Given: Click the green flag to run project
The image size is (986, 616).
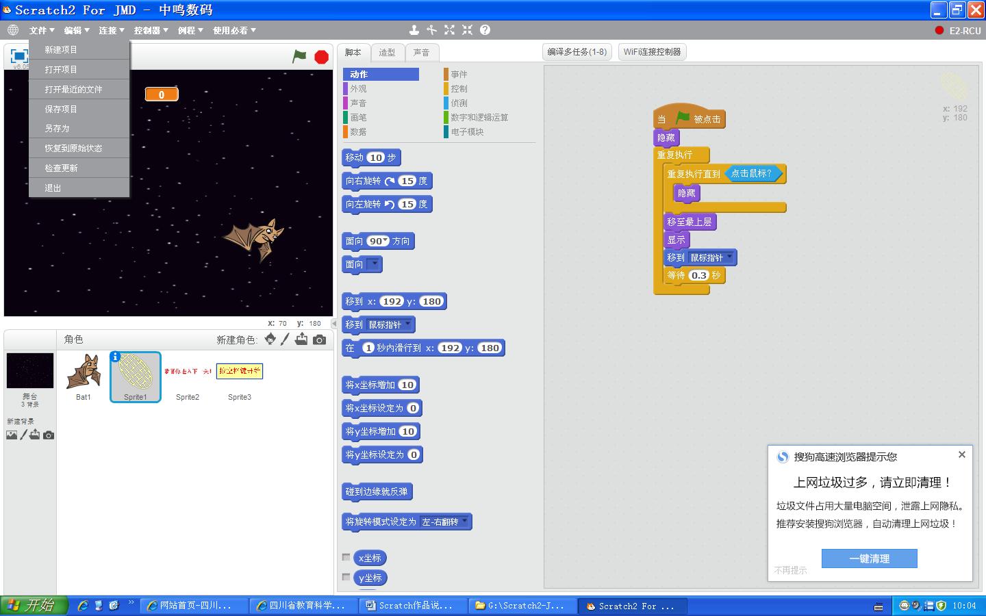Looking at the screenshot, I should [x=299, y=56].
